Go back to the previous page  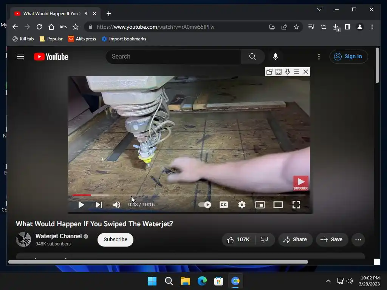point(15,27)
